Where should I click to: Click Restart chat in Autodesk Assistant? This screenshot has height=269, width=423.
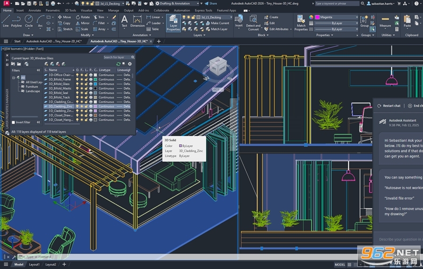point(389,106)
